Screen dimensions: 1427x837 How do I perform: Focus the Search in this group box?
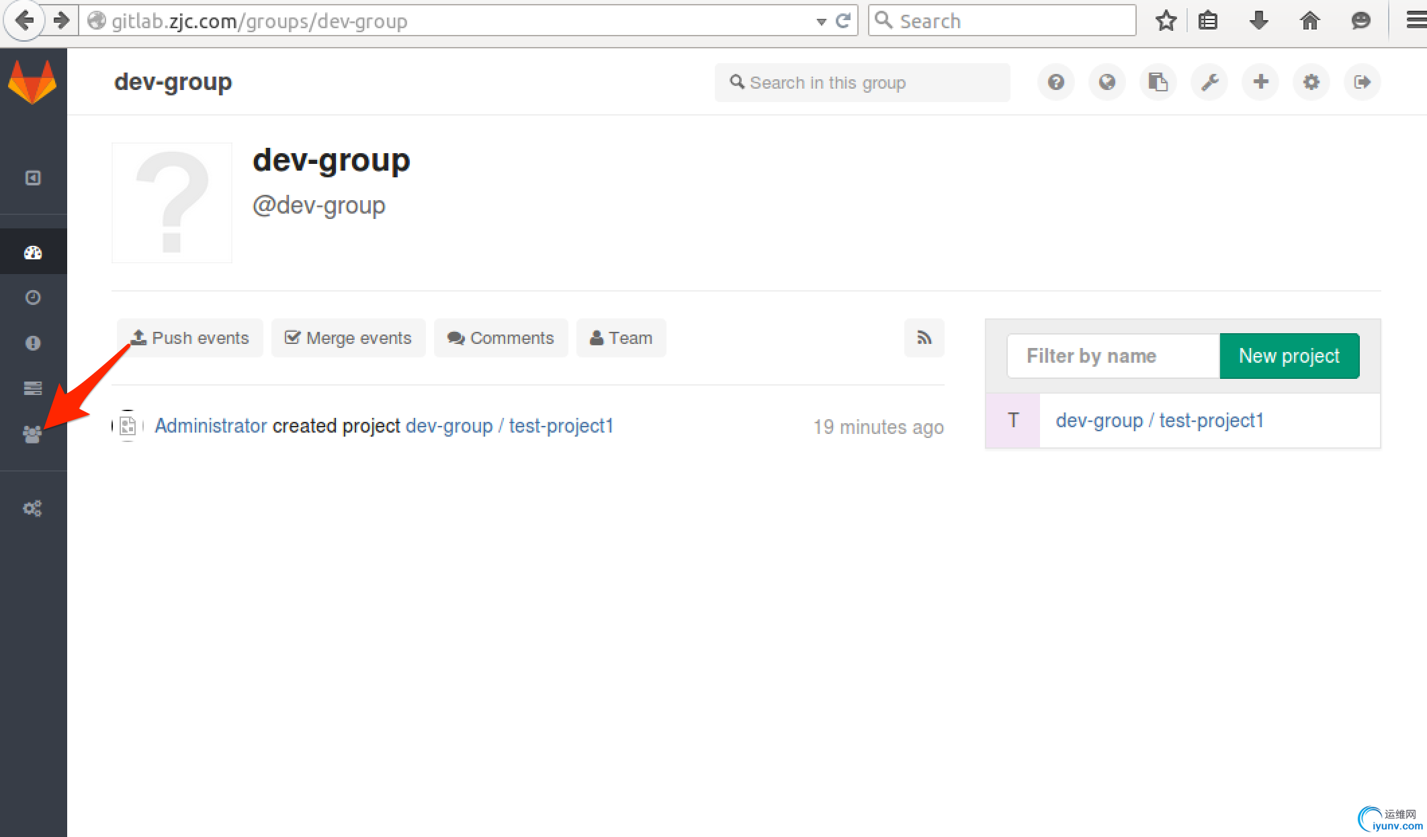pos(862,83)
